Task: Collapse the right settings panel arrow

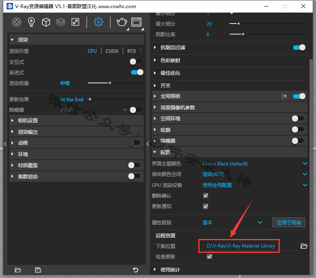Action: pyautogui.click(x=148, y=143)
